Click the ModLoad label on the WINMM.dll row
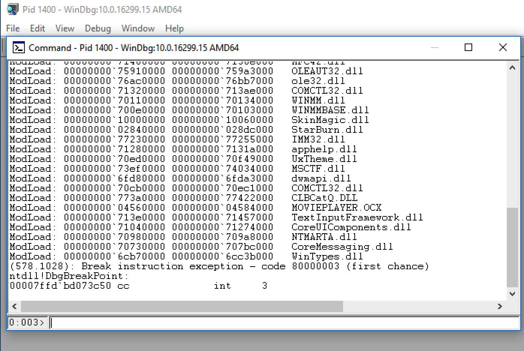The image size is (524, 351). click(33, 100)
